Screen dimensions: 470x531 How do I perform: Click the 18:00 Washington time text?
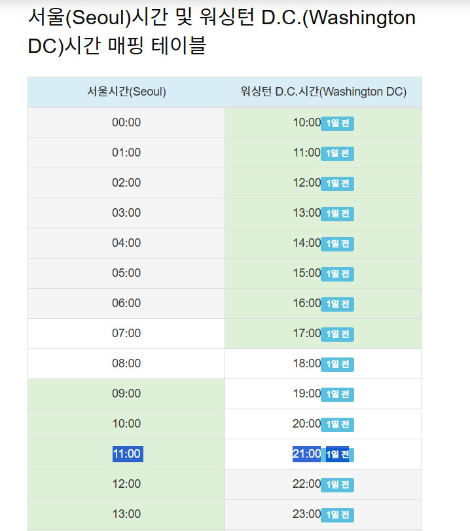(x=306, y=363)
